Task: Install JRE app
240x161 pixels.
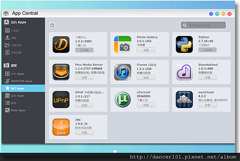Action: pos(84,133)
